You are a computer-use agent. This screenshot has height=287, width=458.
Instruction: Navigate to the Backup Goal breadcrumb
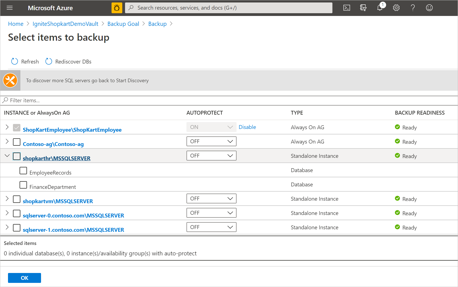123,24
